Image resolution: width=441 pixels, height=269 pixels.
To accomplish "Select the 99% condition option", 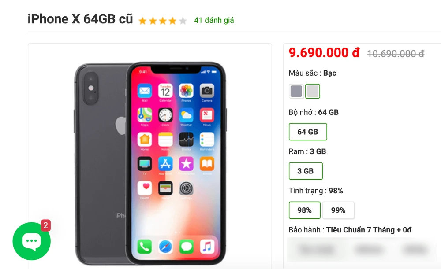I will coord(338,210).
